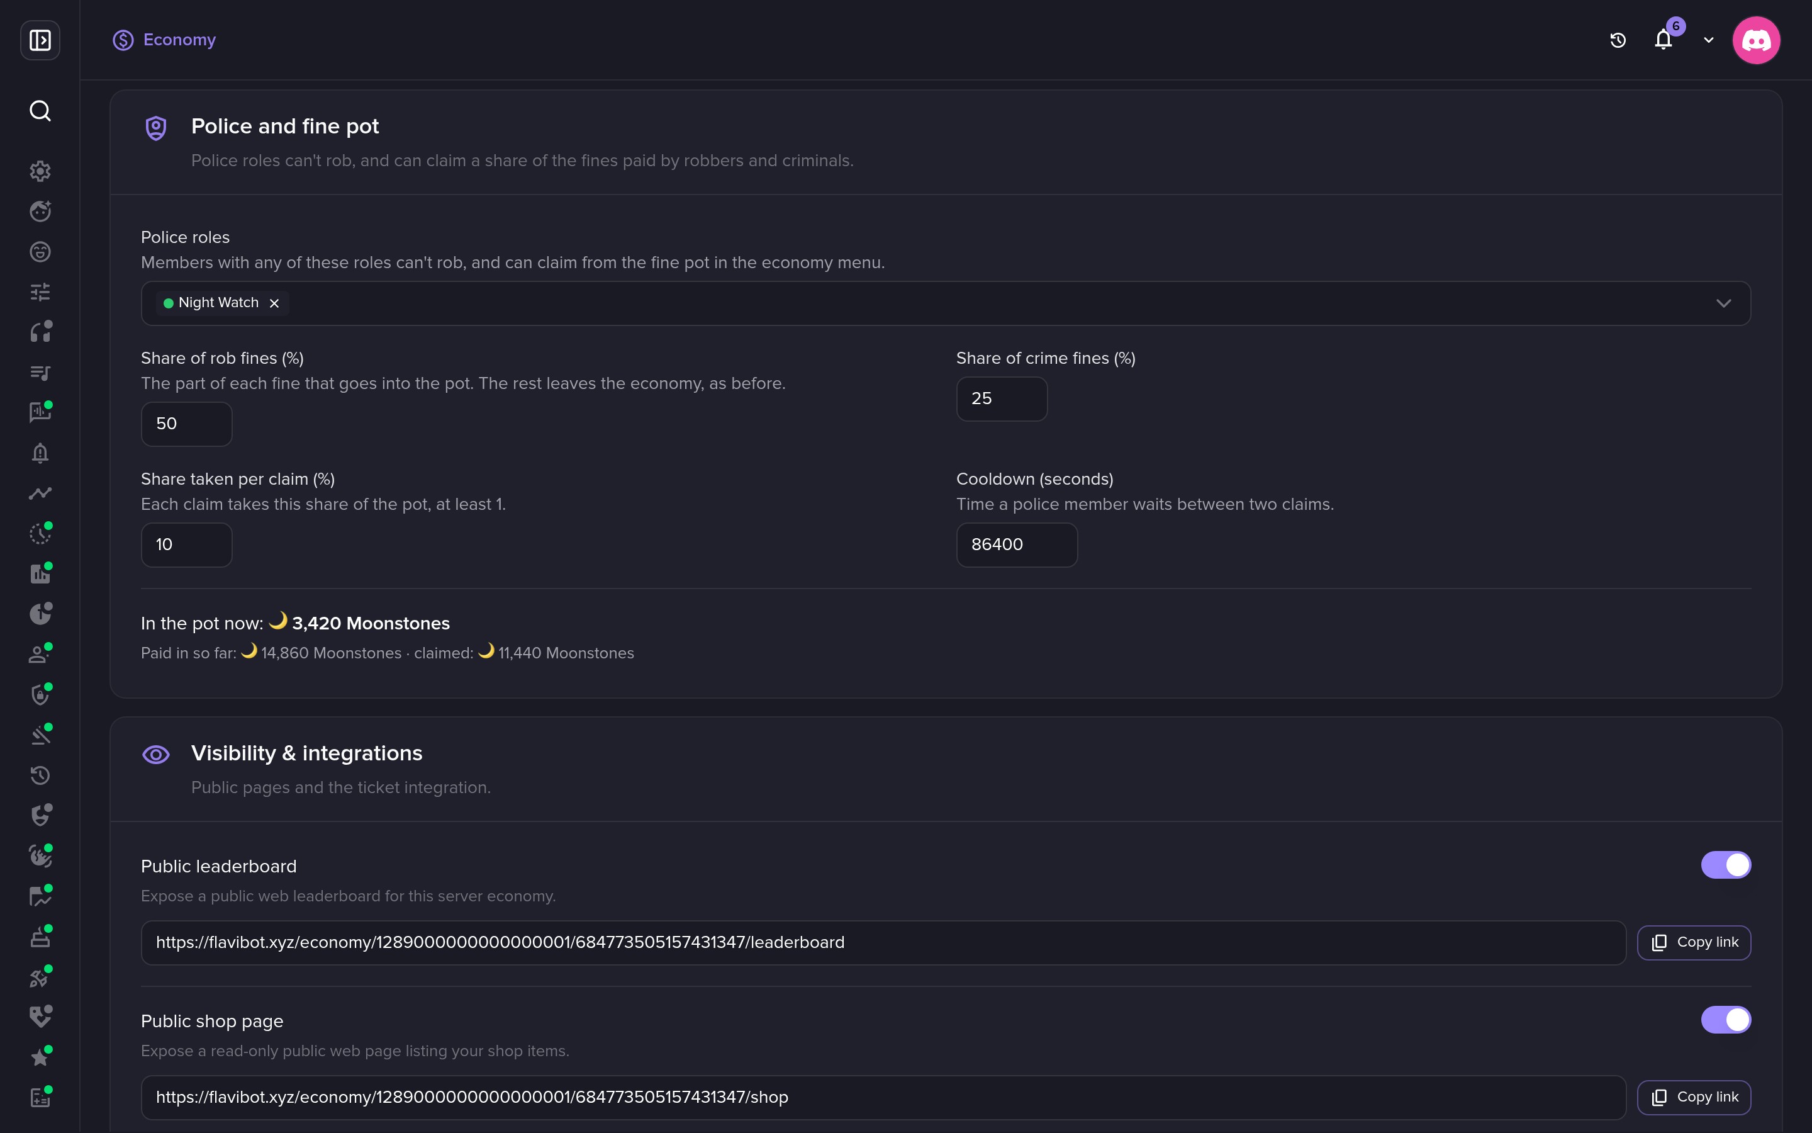This screenshot has width=1812, height=1133.
Task: Open the music queue sidebar icon
Action: tap(40, 373)
